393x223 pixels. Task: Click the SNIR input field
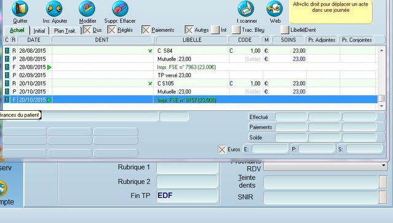[x=321, y=197]
